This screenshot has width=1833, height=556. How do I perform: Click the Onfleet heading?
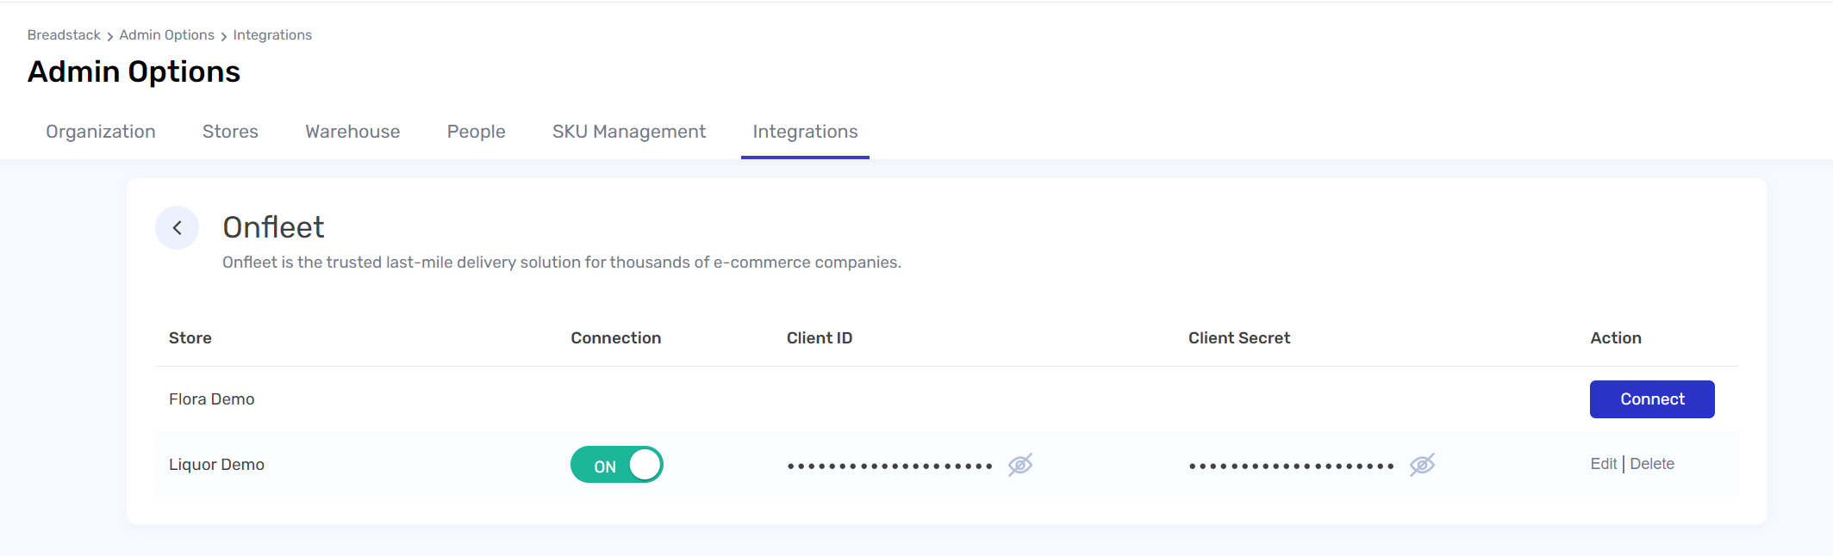(x=273, y=227)
